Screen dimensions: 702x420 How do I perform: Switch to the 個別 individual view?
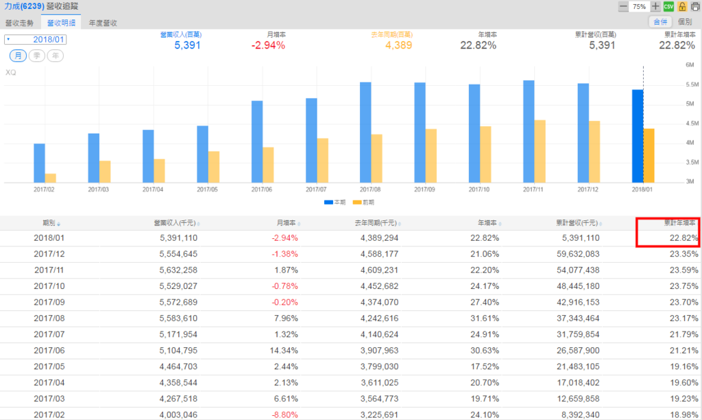tap(685, 21)
